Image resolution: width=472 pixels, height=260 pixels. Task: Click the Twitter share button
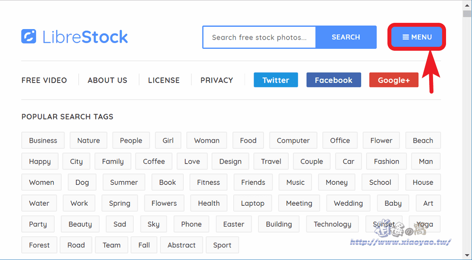pos(276,80)
